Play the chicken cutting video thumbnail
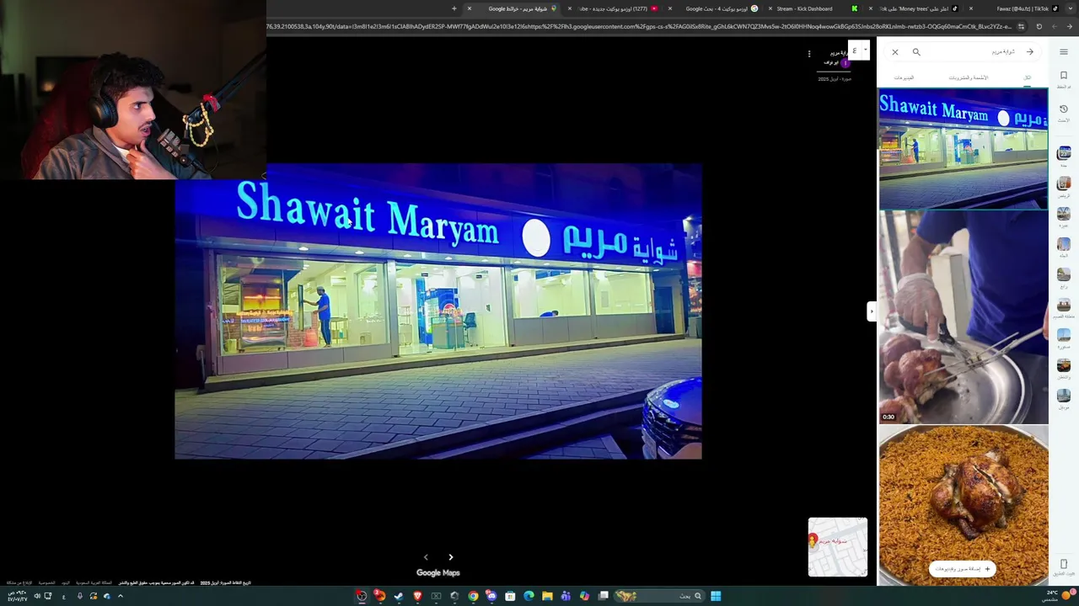Screen dimensions: 1079x606 coord(964,317)
